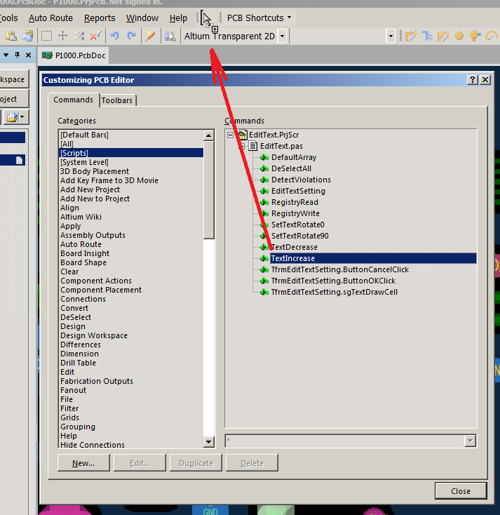This screenshot has width=500, height=515.
Task: Open the Help menu
Action: click(x=178, y=18)
